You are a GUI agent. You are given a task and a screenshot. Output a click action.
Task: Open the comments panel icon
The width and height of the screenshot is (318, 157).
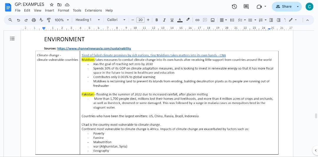point(246,6)
